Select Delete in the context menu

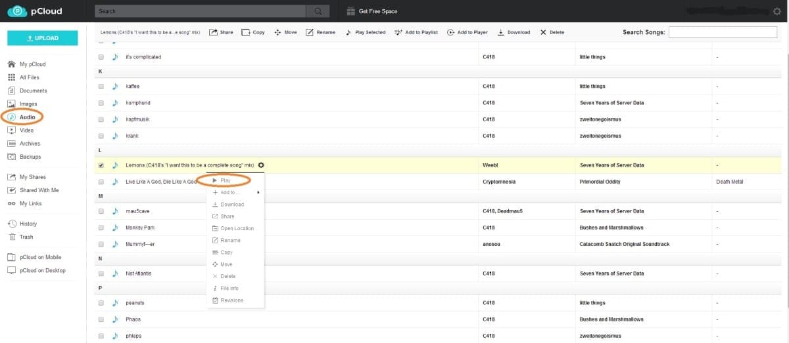pyautogui.click(x=235, y=276)
